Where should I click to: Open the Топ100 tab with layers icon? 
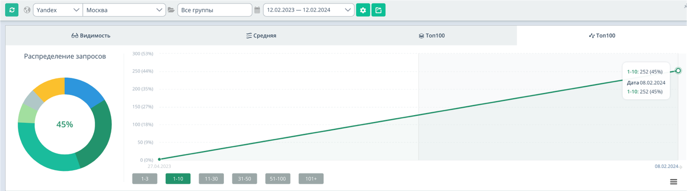pos(431,36)
